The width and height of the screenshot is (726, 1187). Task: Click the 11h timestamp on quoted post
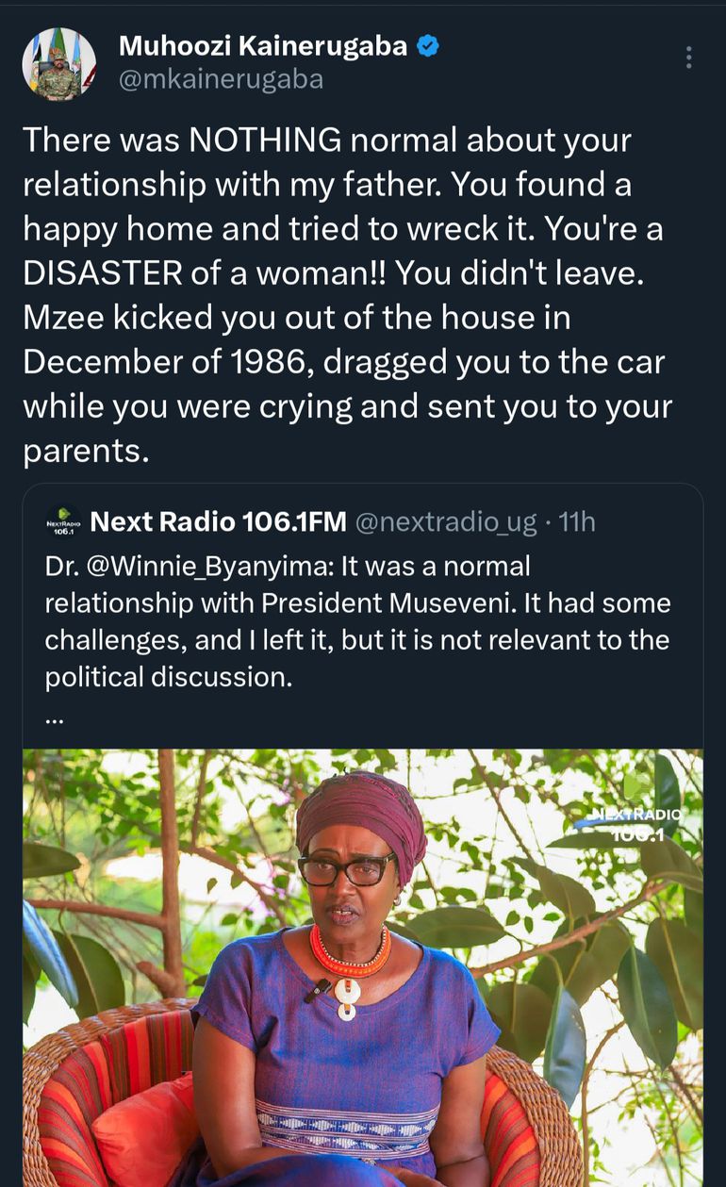pos(578,521)
